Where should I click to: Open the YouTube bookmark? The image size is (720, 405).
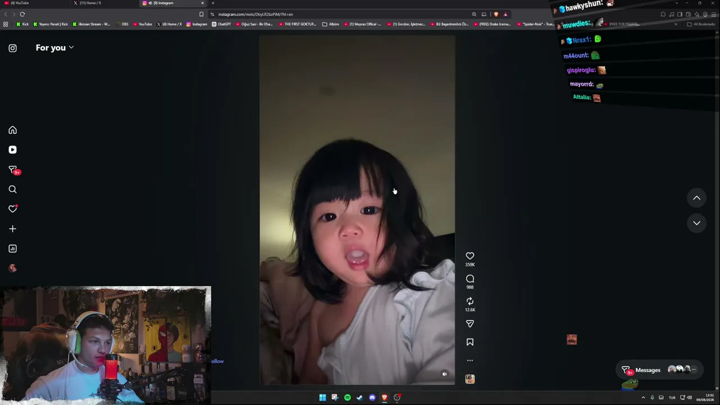(143, 24)
